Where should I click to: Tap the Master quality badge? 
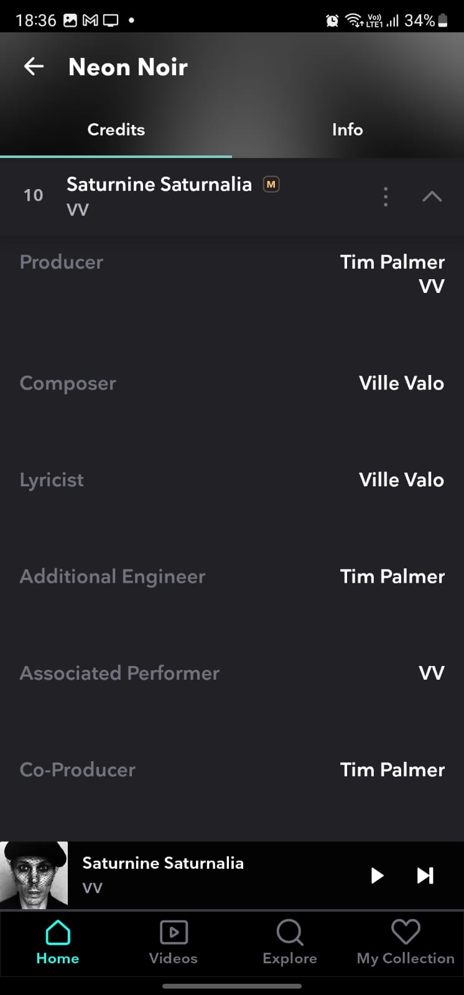tap(271, 184)
